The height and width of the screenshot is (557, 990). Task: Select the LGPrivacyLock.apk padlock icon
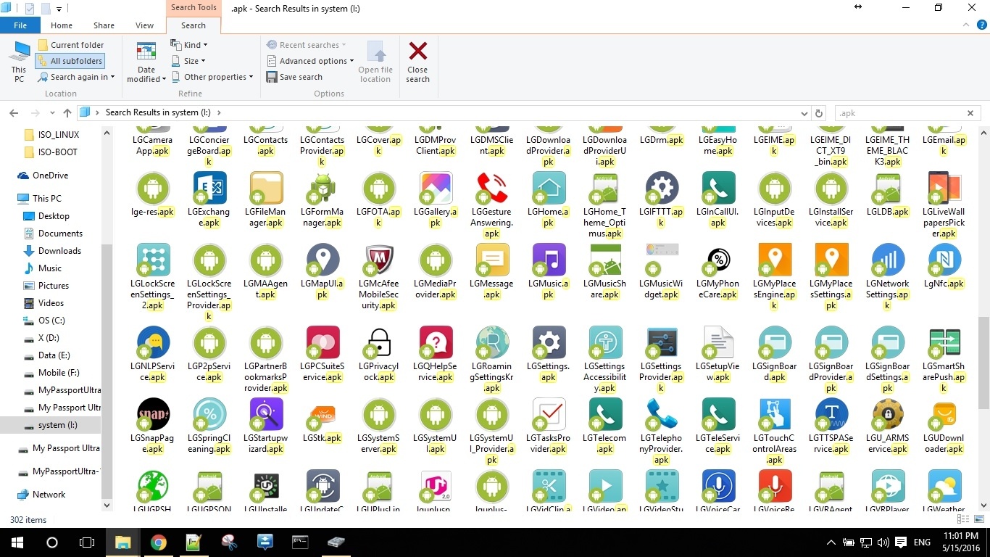[379, 343]
